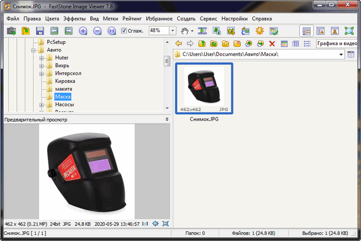This screenshot has width=361, height=241.
Task: Open the settings window with checkmark icon
Action: 274,31
